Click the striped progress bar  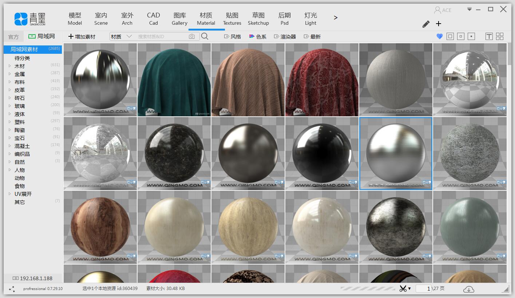pyautogui.click(x=368, y=289)
